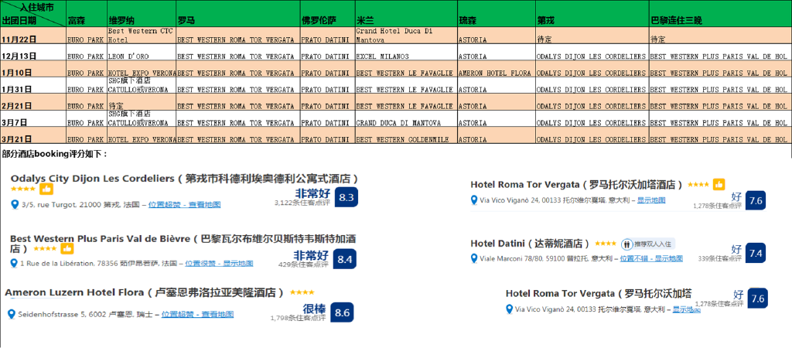Select the 11月22日 date cell
The height and width of the screenshot is (348, 792).
coord(33,36)
